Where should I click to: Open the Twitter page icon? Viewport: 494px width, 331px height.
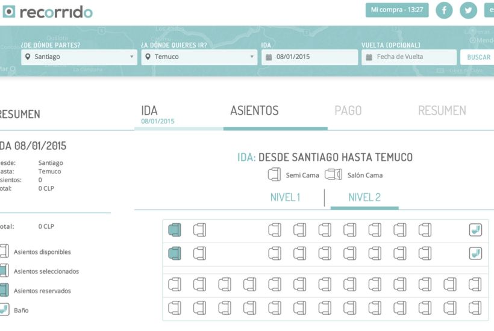[468, 10]
